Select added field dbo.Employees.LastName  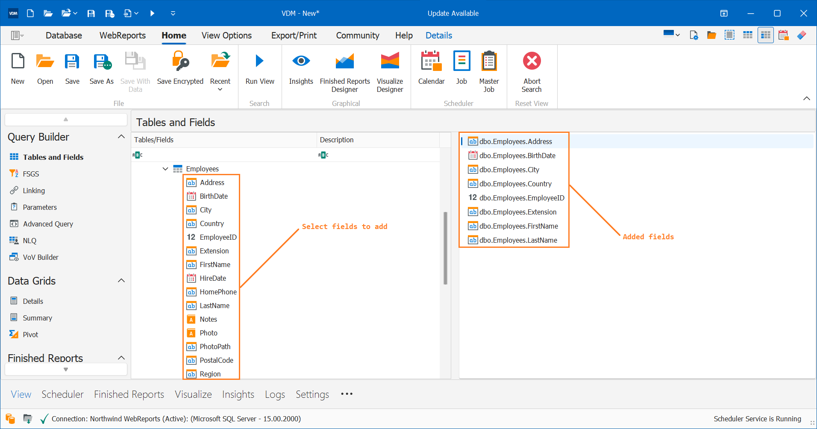(x=518, y=240)
